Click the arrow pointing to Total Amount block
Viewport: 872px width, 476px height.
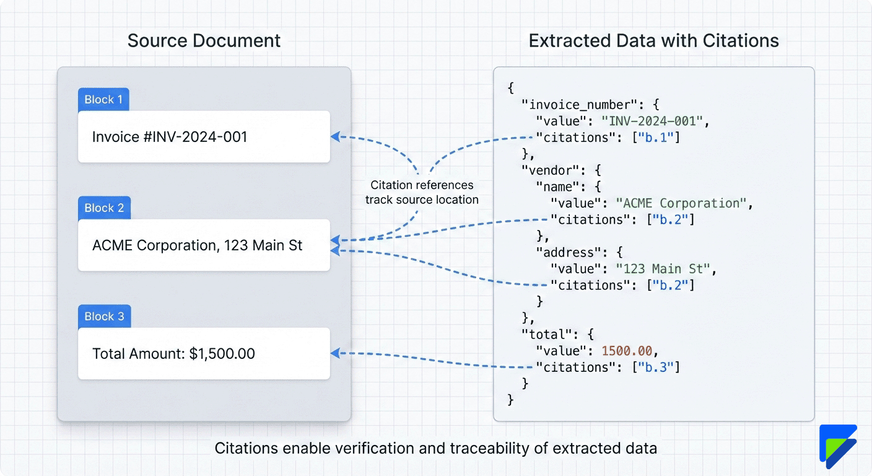pyautogui.click(x=338, y=353)
